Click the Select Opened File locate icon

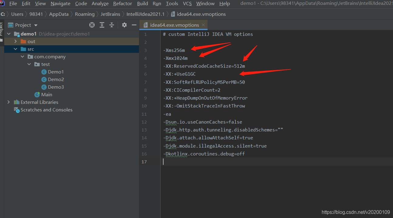92,25
